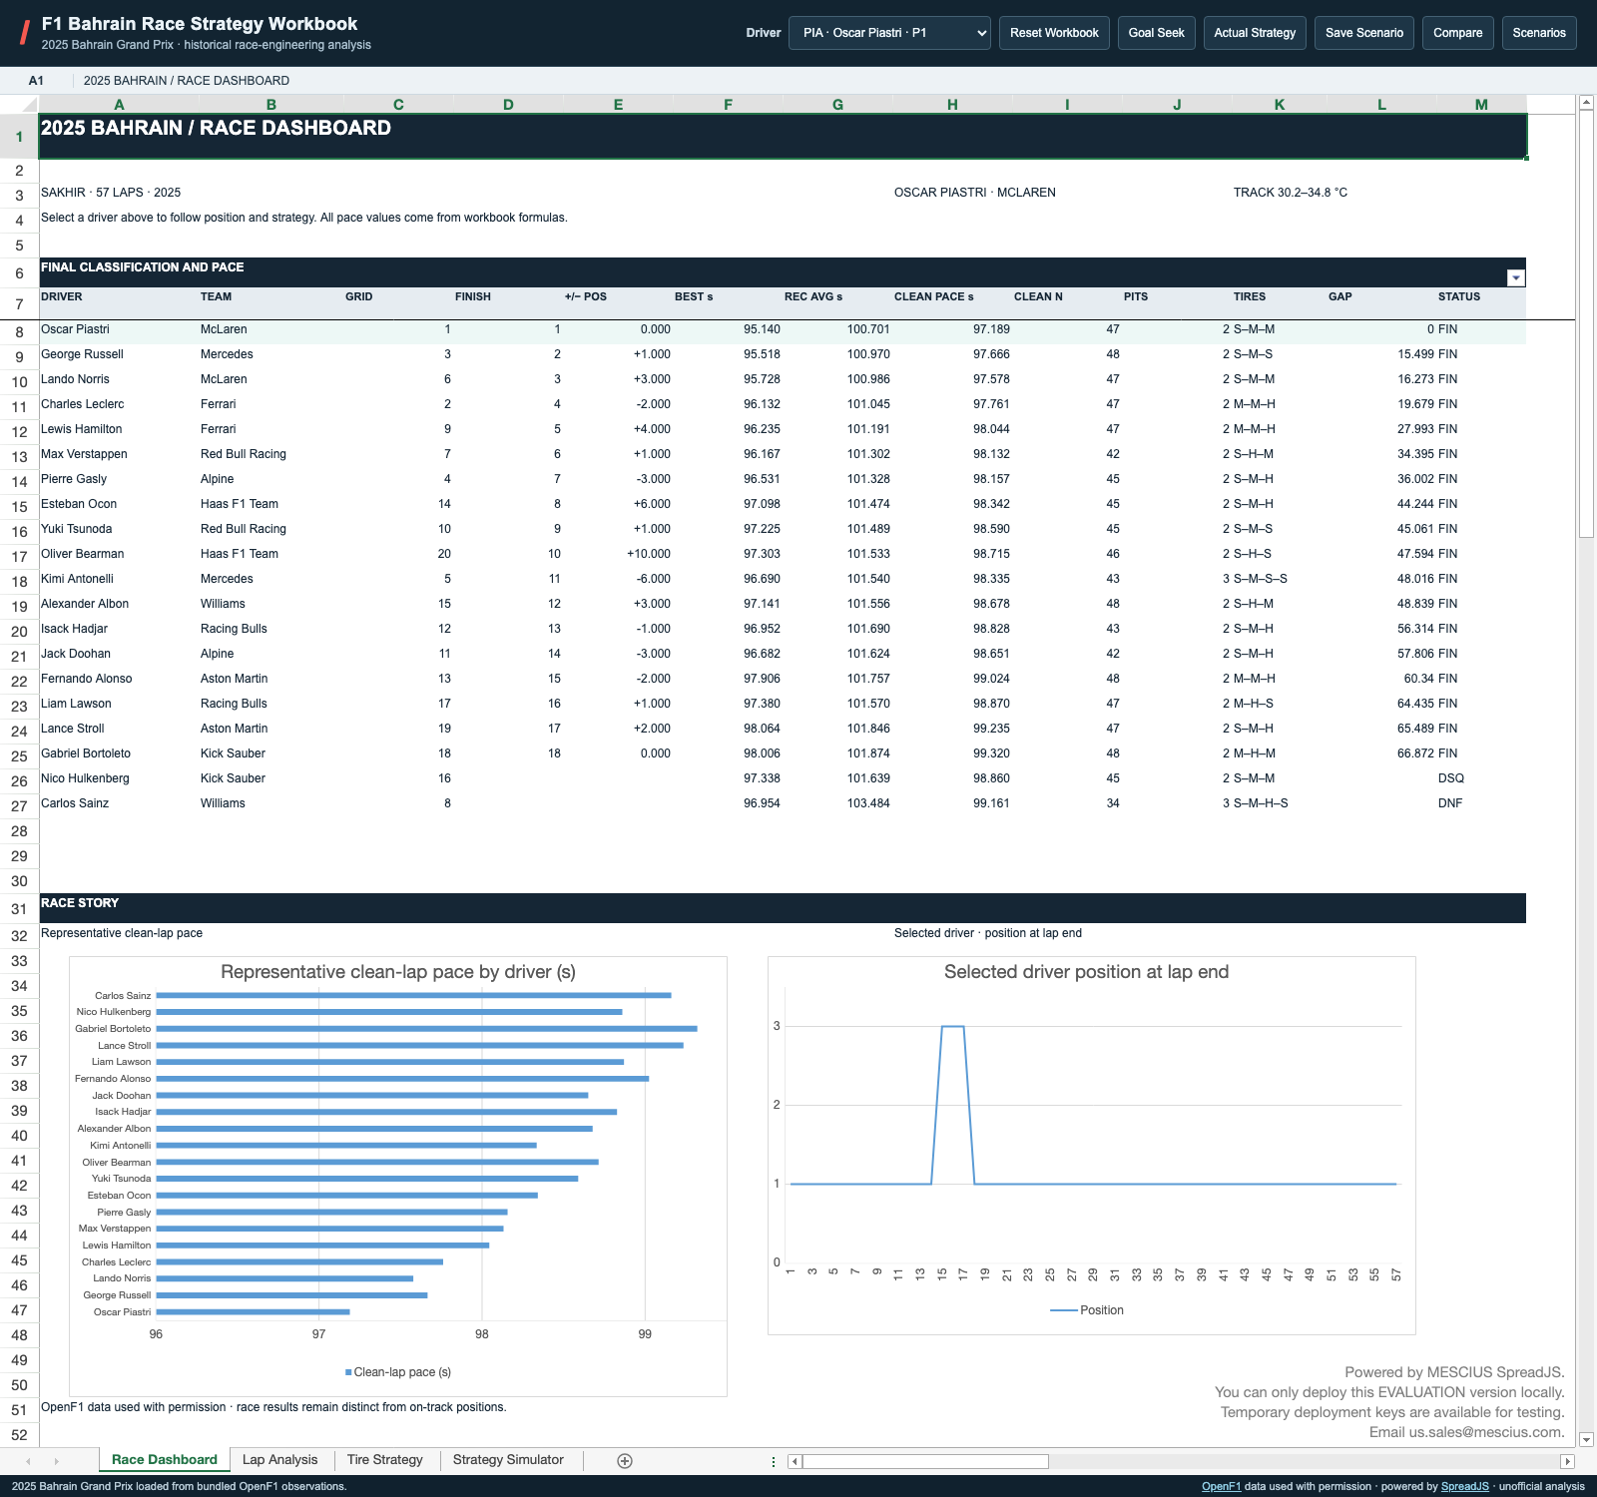This screenshot has height=1497, width=1597.
Task: Open the OpenF1 link in footer
Action: click(x=1221, y=1487)
